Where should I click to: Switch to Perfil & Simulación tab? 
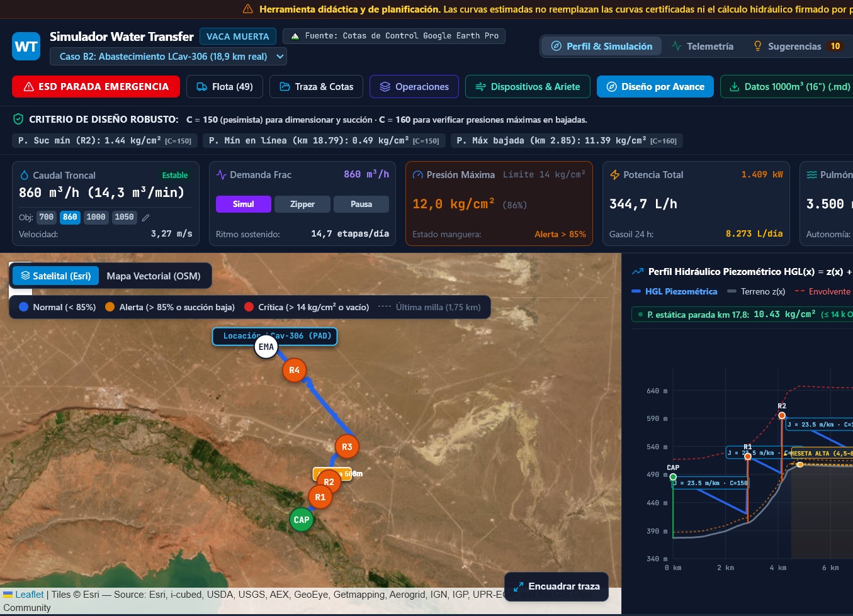point(602,46)
